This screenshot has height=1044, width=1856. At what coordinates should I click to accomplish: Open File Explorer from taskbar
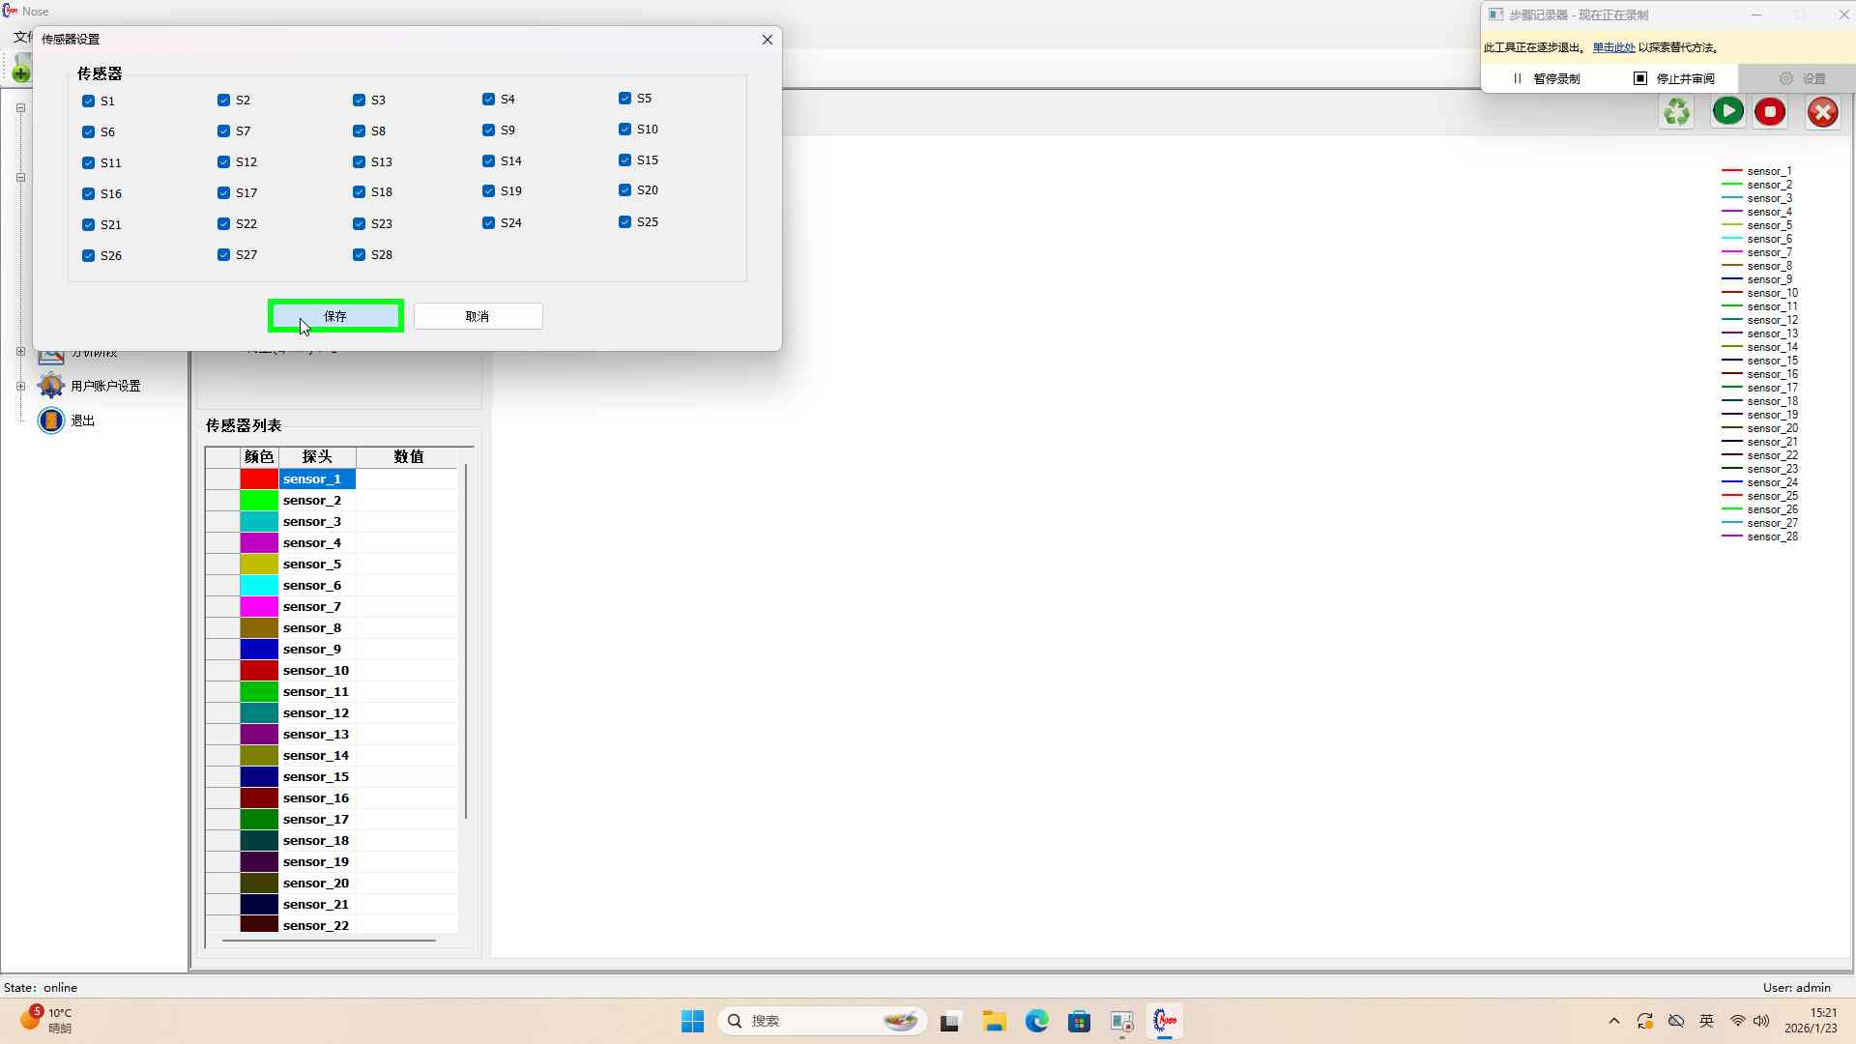[994, 1021]
